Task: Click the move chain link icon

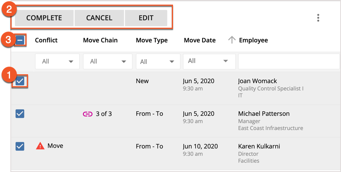Action: point(88,114)
